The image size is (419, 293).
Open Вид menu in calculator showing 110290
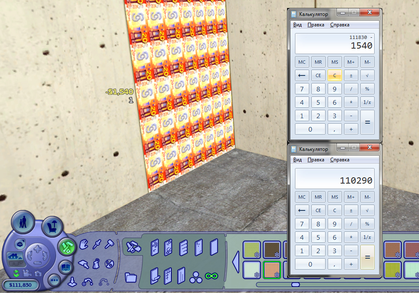point(297,160)
